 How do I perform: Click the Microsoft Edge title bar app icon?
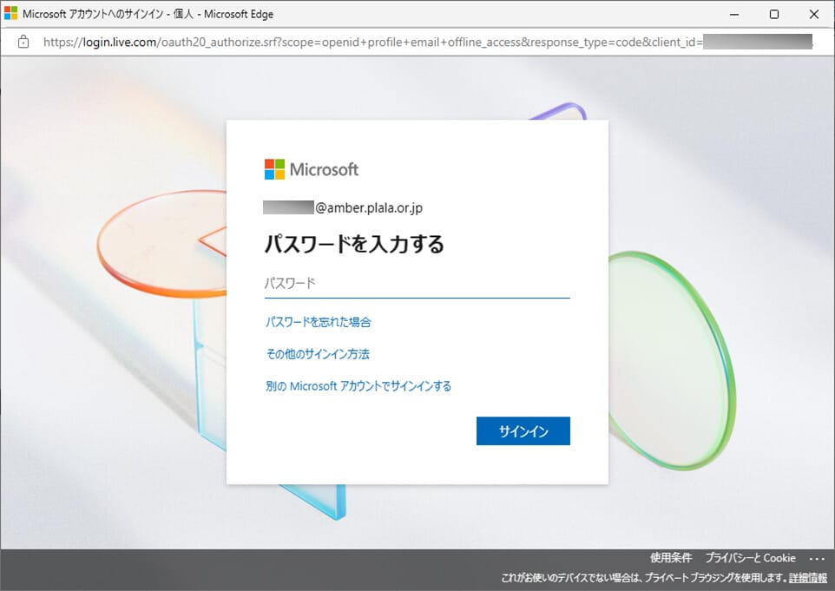point(10,13)
